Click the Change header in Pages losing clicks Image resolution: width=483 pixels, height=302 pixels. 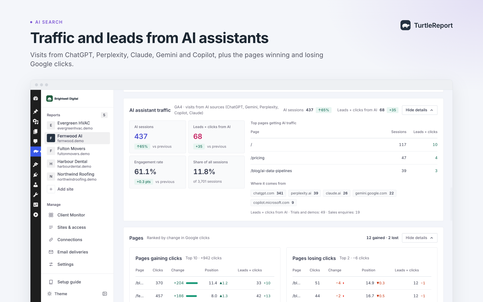point(335,270)
